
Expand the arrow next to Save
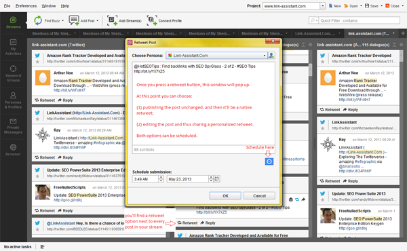(x=381, y=5)
